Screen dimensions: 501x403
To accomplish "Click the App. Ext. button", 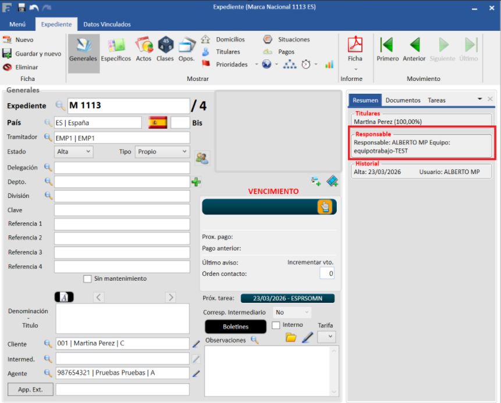I will 30,389.
